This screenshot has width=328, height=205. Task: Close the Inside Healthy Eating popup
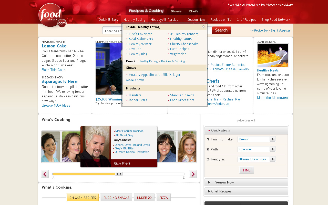pos(203,27)
